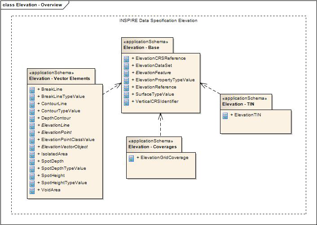Click the class icon beside VerticalCRSIdentifier

[126, 102]
